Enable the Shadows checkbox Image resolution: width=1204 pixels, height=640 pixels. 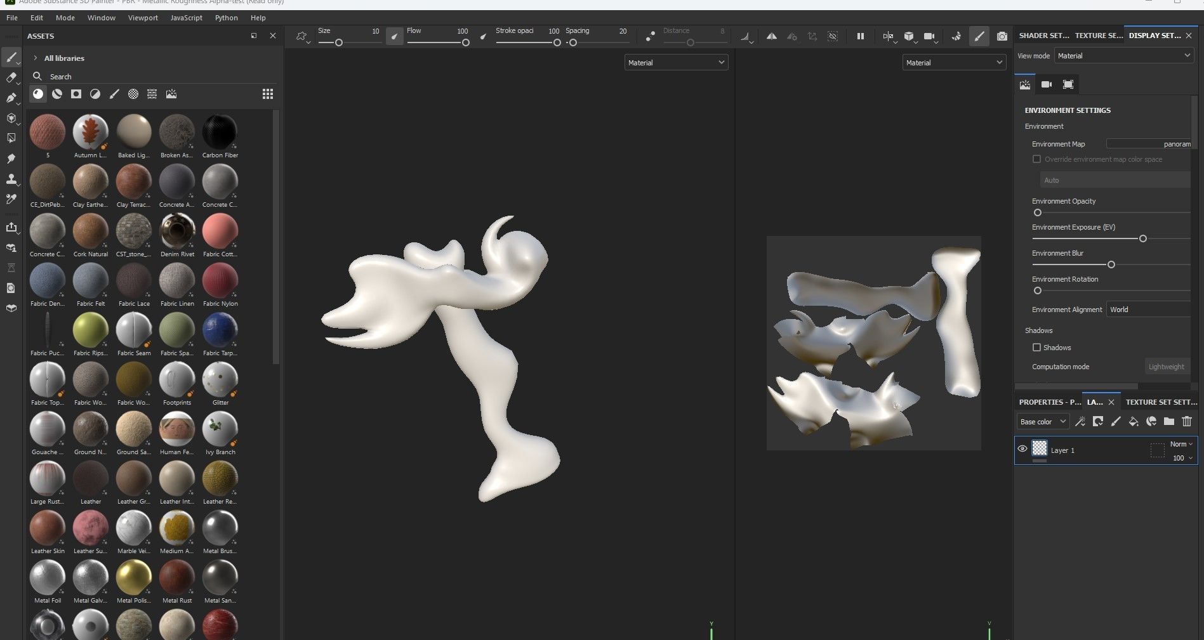pyautogui.click(x=1036, y=348)
